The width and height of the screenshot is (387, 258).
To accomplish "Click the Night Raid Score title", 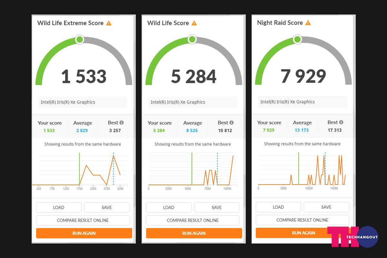I will pos(280,23).
